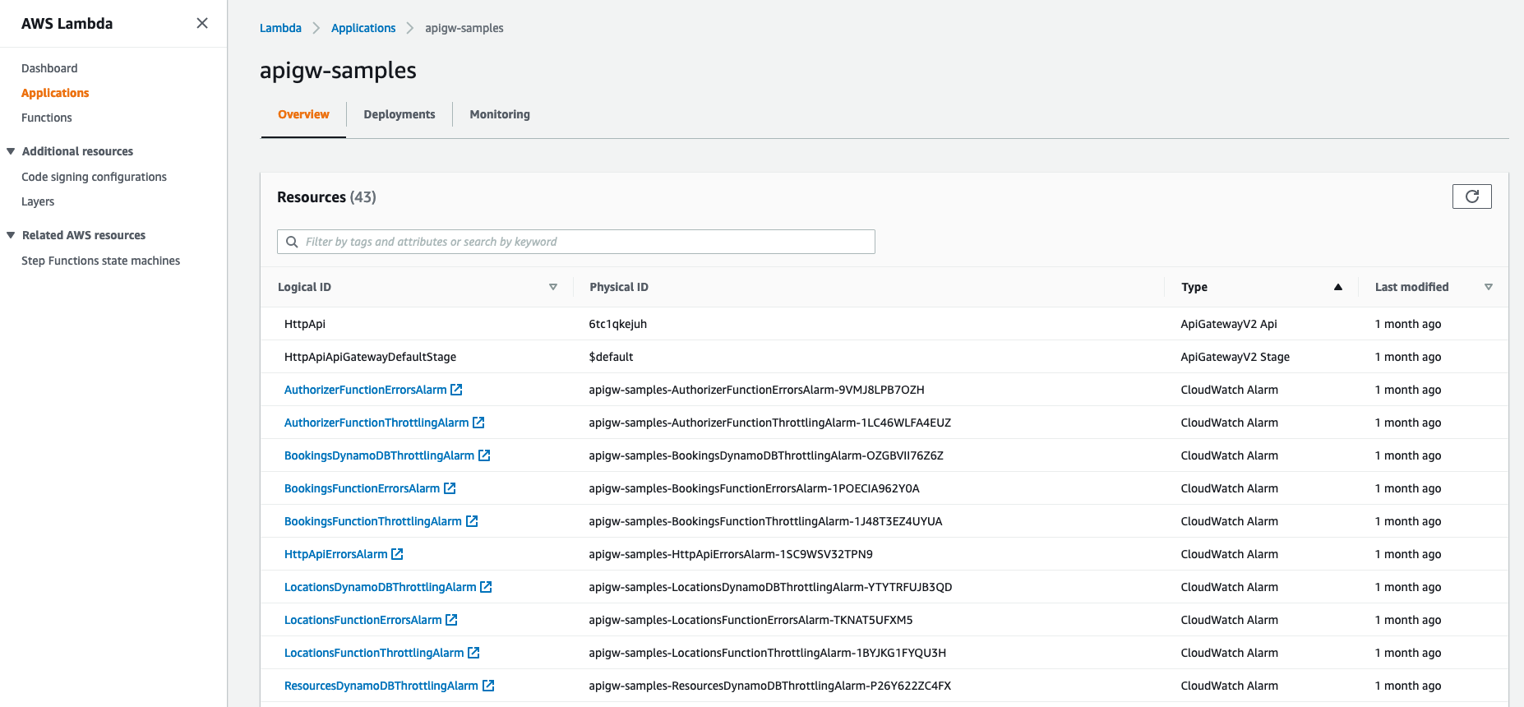The height and width of the screenshot is (707, 1524).
Task: Go to Applications breadcrumb link
Action: (x=363, y=28)
